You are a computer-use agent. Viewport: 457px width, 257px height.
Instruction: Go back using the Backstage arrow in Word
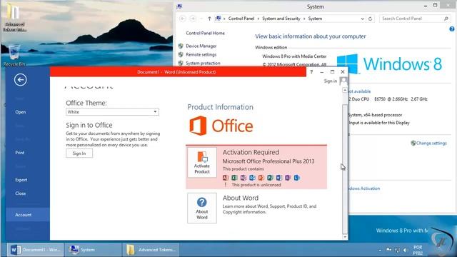[x=21, y=80]
